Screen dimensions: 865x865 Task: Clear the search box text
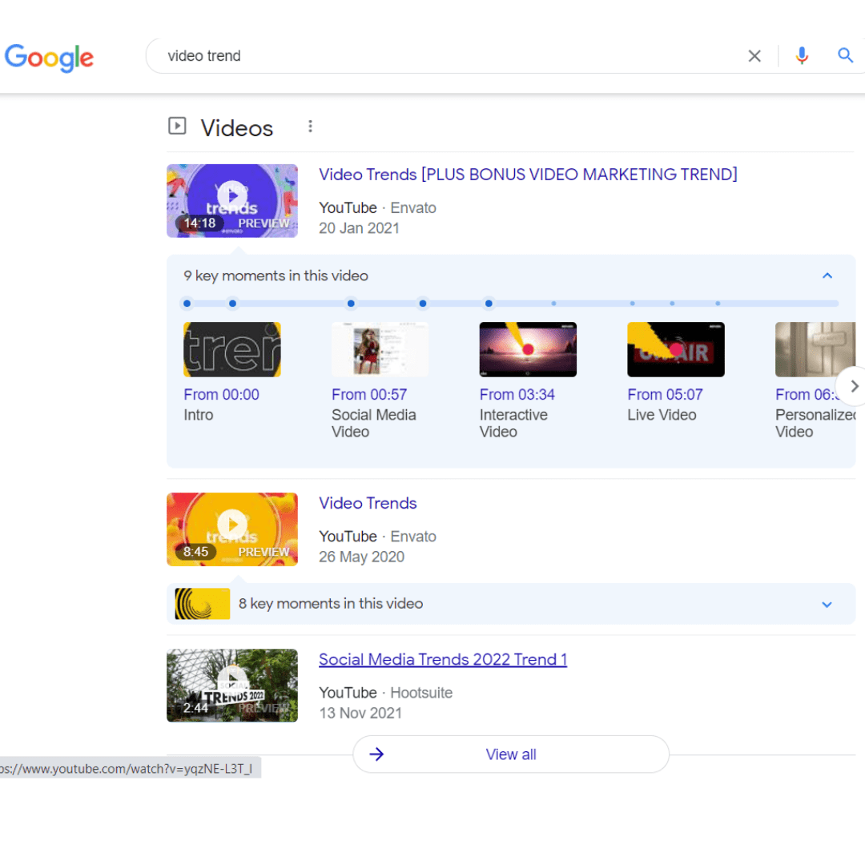point(754,56)
